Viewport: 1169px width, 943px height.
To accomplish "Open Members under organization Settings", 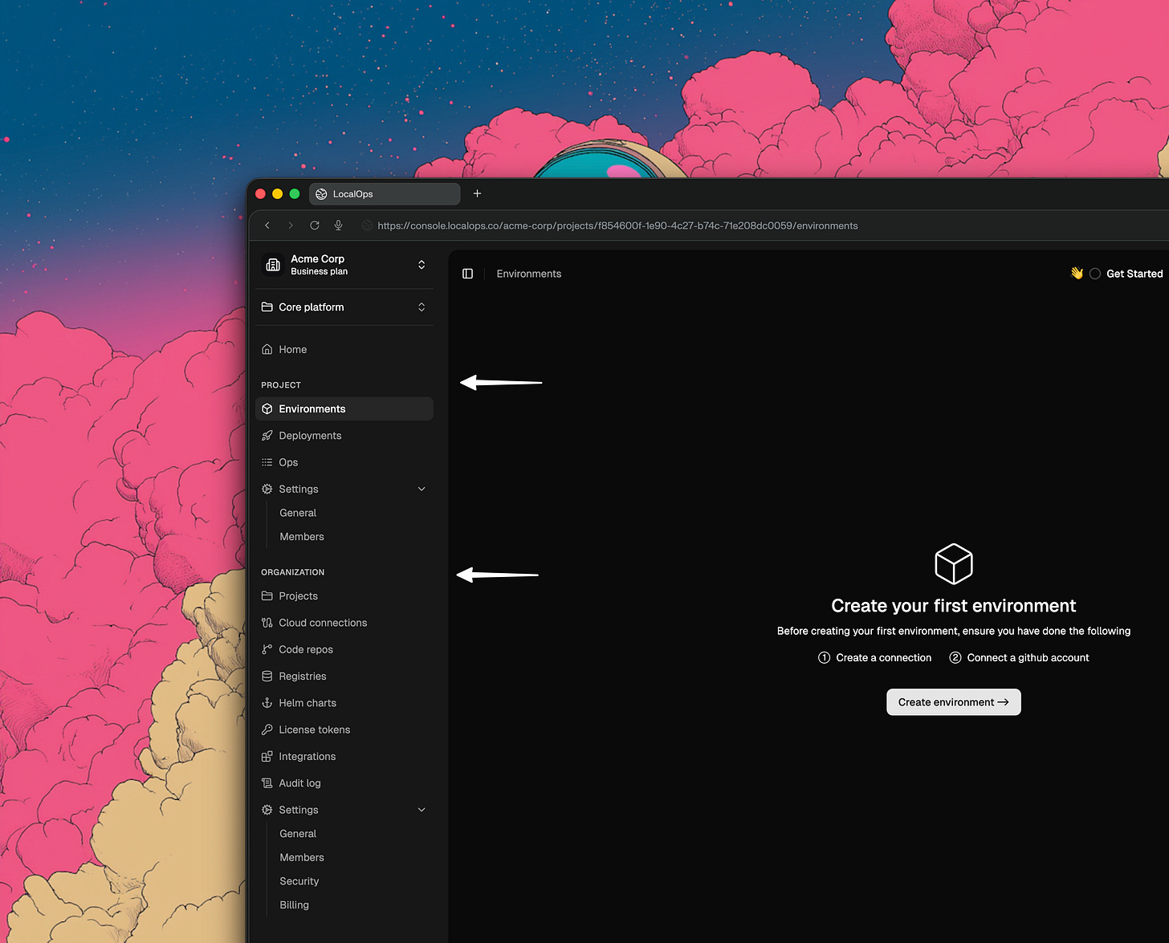I will (302, 858).
